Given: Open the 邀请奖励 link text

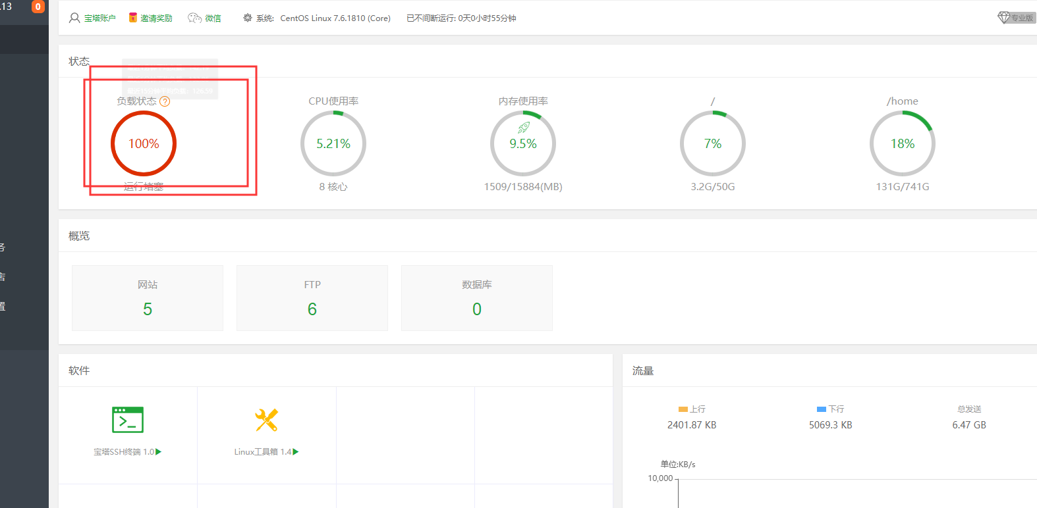Looking at the screenshot, I should [x=156, y=18].
